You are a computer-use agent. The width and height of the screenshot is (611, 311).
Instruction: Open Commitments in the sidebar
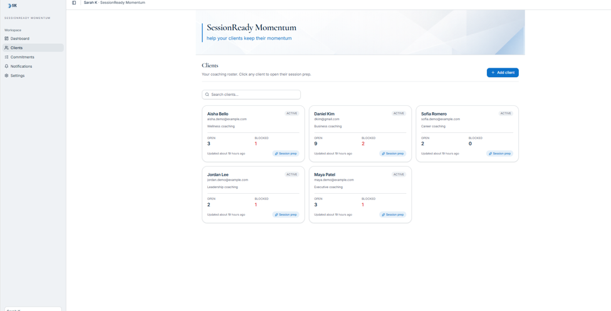pyautogui.click(x=33, y=57)
